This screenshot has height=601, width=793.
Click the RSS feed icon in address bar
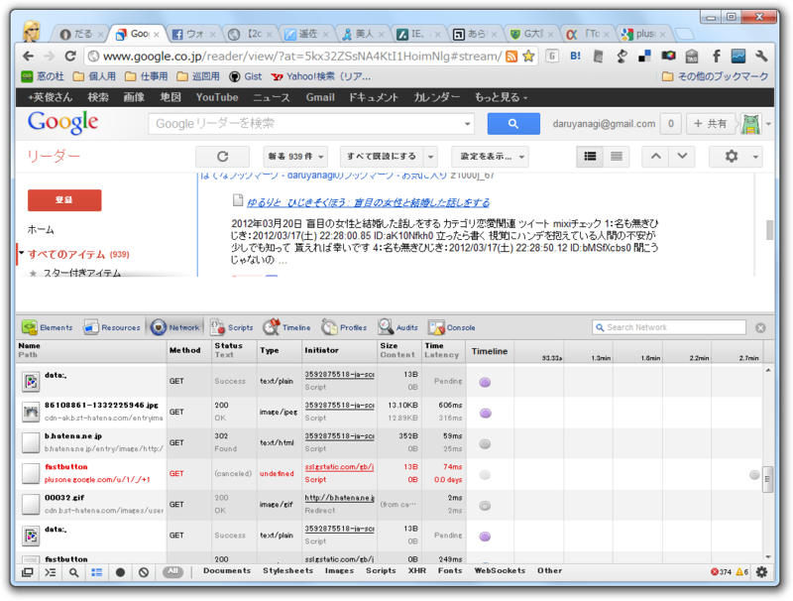[x=511, y=56]
